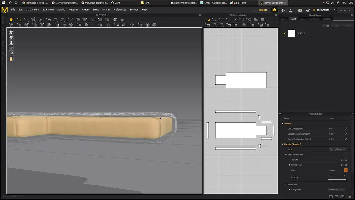Open the Help question mark icon
The height and width of the screenshot is (200, 355).
300,10
